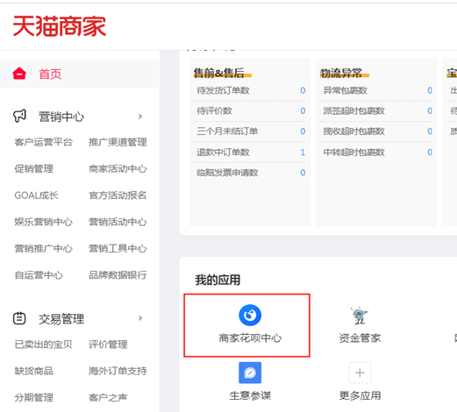457x412 pixels.
Task: Select GOAL成长 link
Action: pyautogui.click(x=37, y=195)
